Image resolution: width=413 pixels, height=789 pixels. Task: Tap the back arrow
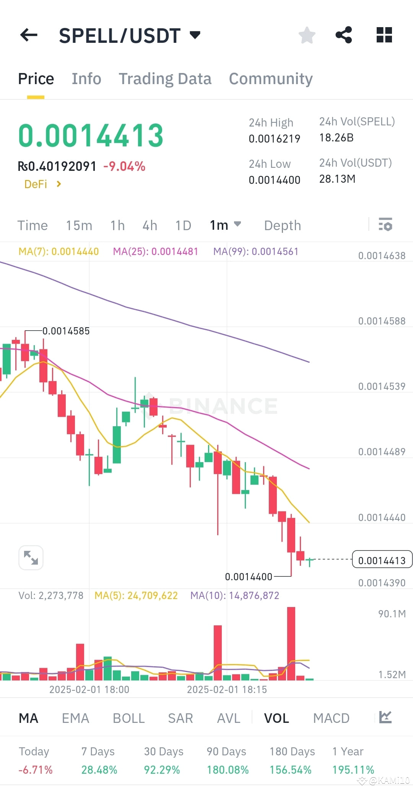[x=29, y=35]
